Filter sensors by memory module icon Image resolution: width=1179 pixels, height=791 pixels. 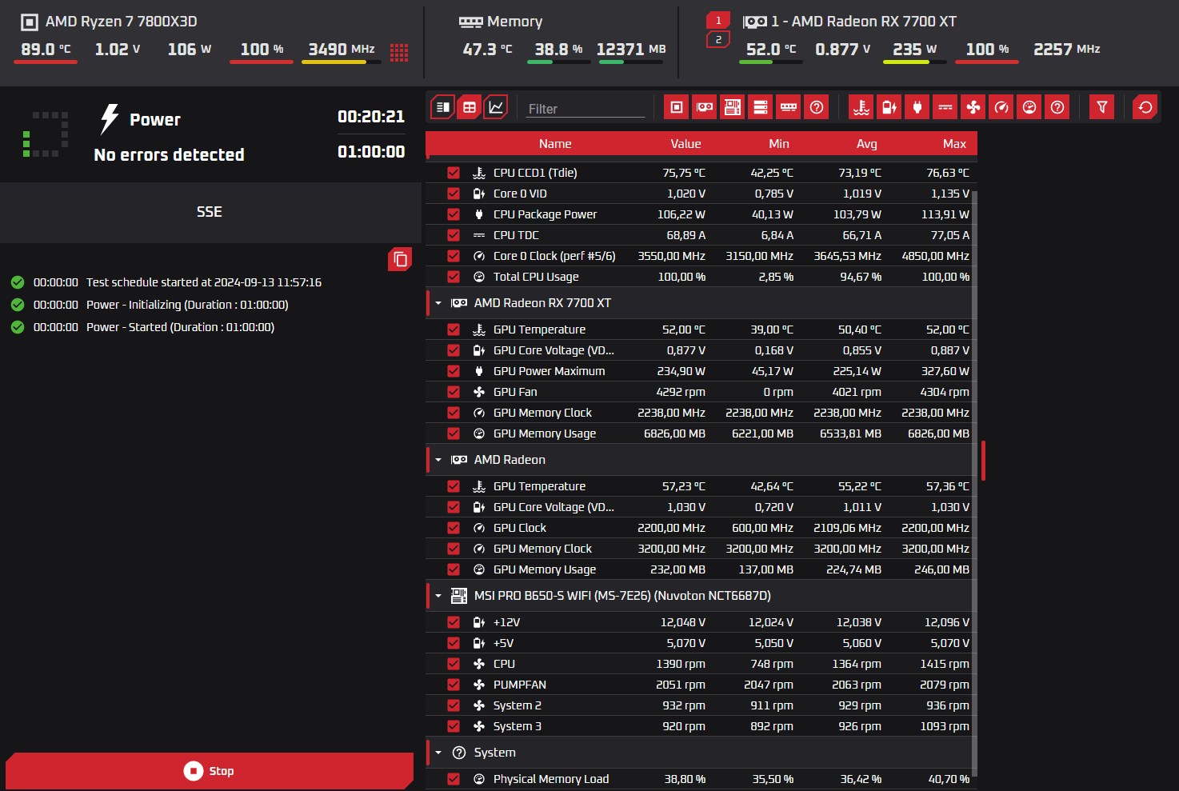tap(789, 106)
